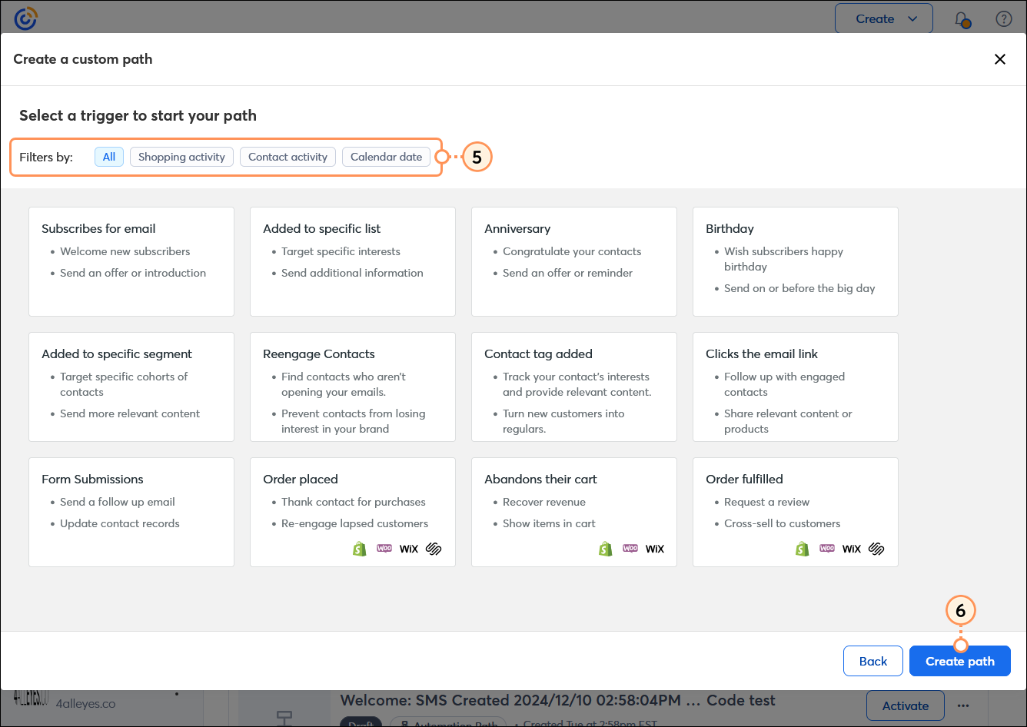Select the Order fulfilled card title
This screenshot has height=727, width=1027.
click(x=744, y=479)
